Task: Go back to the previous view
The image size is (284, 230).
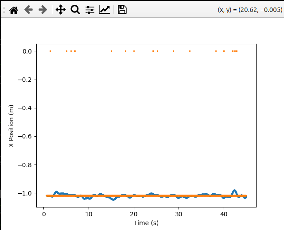Action: (x=28, y=10)
